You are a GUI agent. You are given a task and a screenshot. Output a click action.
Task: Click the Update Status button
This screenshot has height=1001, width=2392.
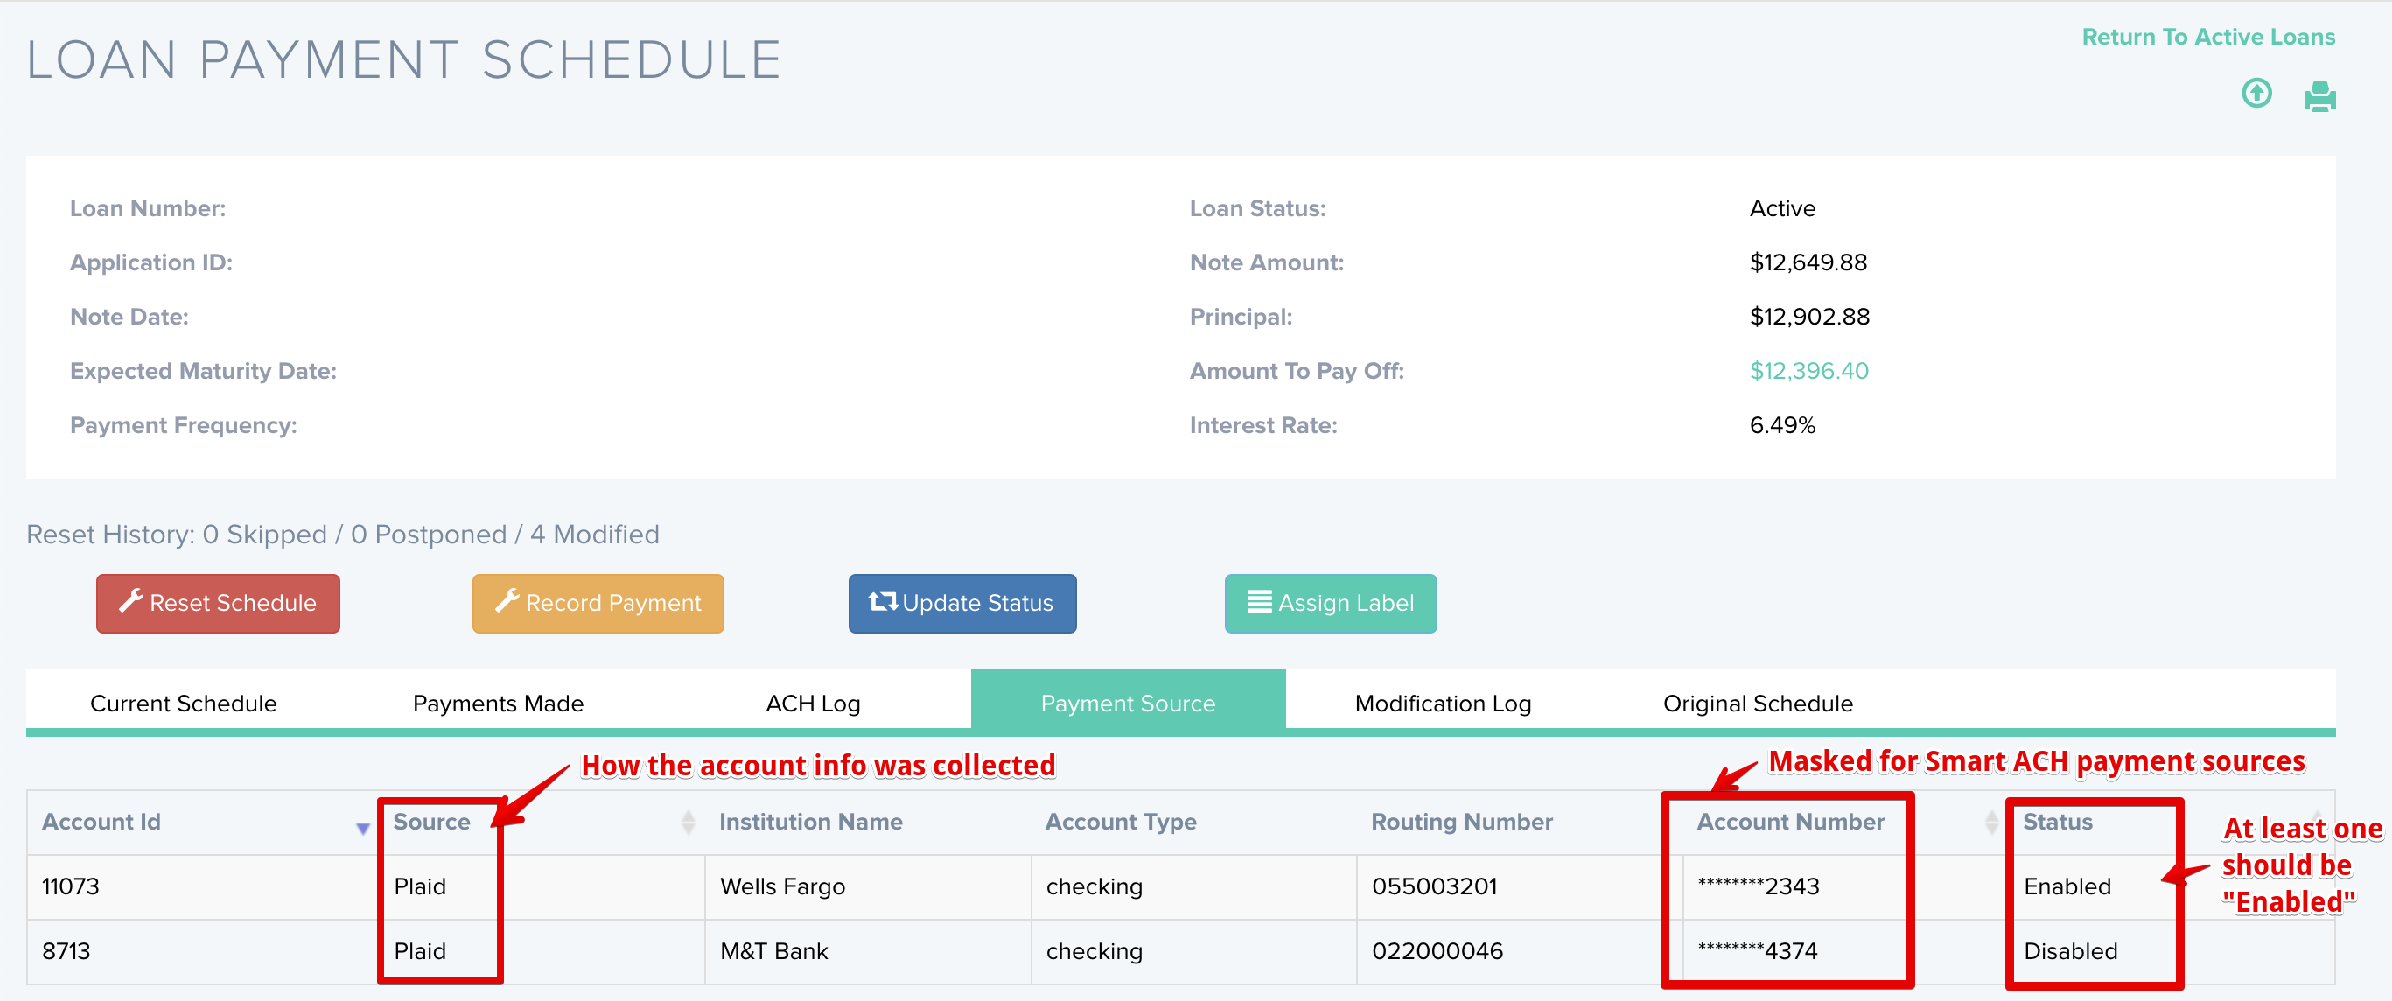[x=962, y=604]
